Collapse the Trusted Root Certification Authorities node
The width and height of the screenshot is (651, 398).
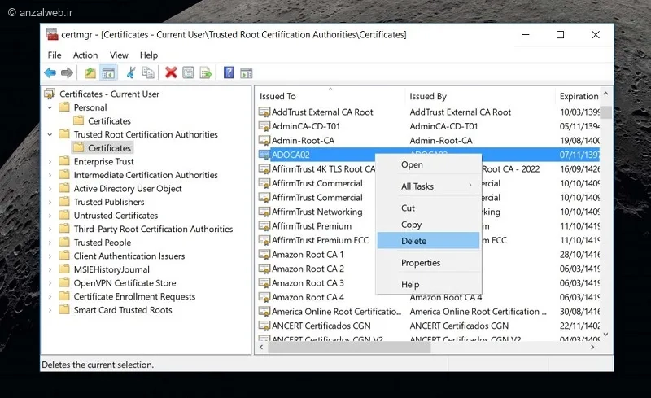[x=50, y=134]
